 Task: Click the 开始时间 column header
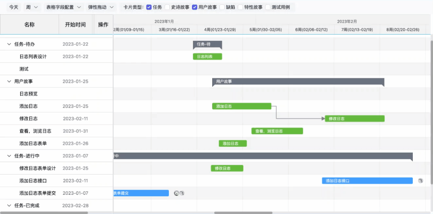click(76, 25)
